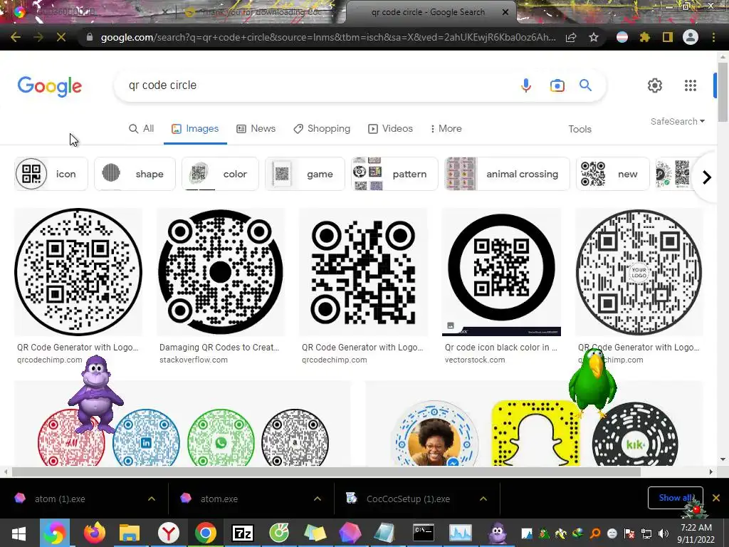Image resolution: width=729 pixels, height=547 pixels.
Task: Bookmark this page with the star icon
Action: (594, 37)
